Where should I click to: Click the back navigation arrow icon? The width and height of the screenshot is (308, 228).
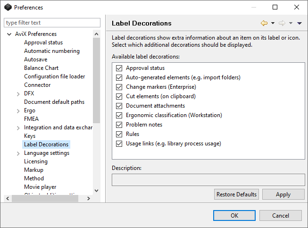[264, 23]
